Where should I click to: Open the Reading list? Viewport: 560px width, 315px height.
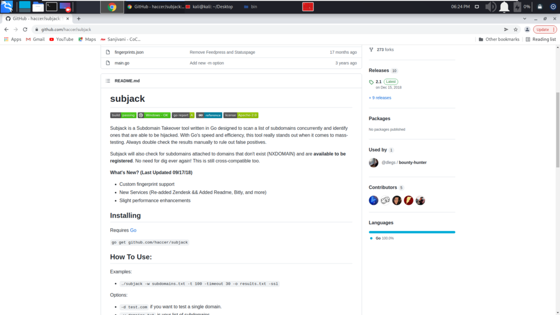[x=541, y=39]
